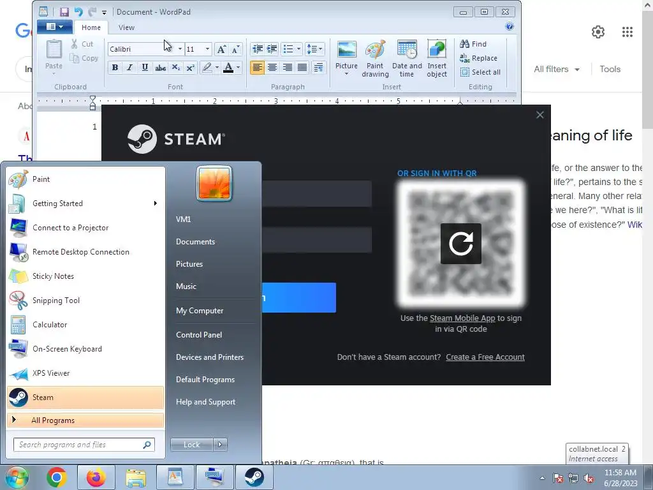
Task: Insert Date and time
Action: pyautogui.click(x=407, y=58)
